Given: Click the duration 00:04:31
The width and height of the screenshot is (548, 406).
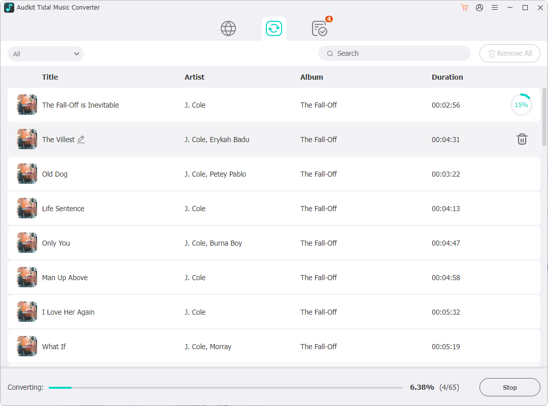Looking at the screenshot, I should click(446, 140).
